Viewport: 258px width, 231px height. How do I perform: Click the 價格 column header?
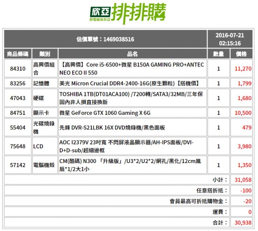point(241,54)
